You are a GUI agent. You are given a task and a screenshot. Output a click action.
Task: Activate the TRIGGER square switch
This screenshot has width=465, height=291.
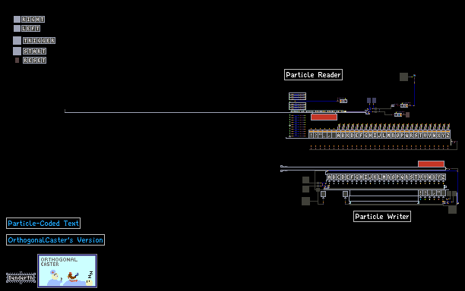[x=17, y=40]
